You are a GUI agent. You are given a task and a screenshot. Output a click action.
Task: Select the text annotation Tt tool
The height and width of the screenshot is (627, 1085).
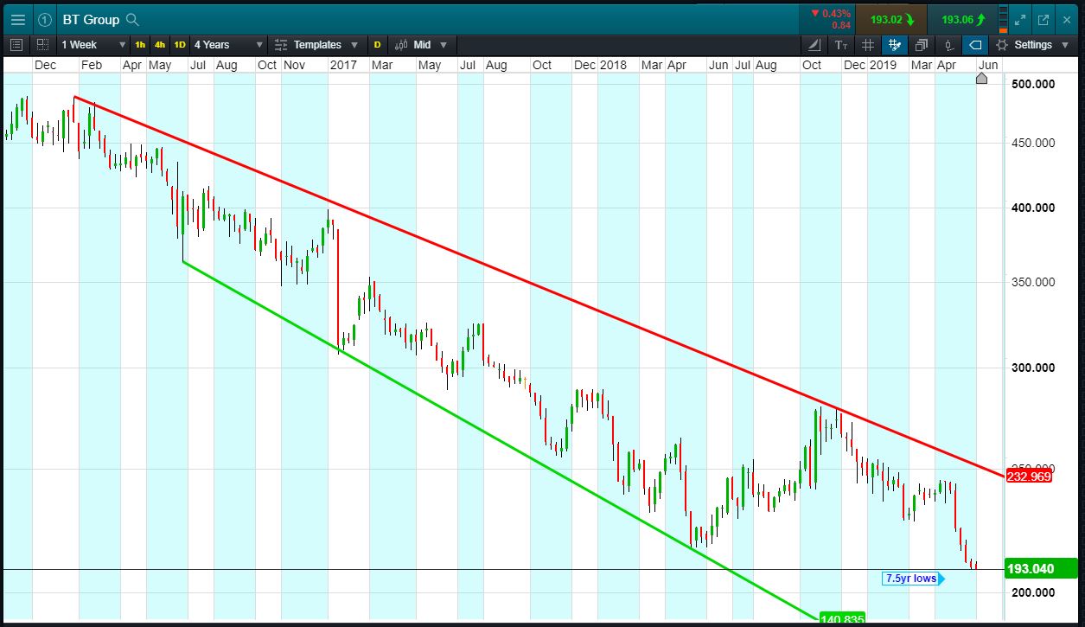pyautogui.click(x=841, y=44)
